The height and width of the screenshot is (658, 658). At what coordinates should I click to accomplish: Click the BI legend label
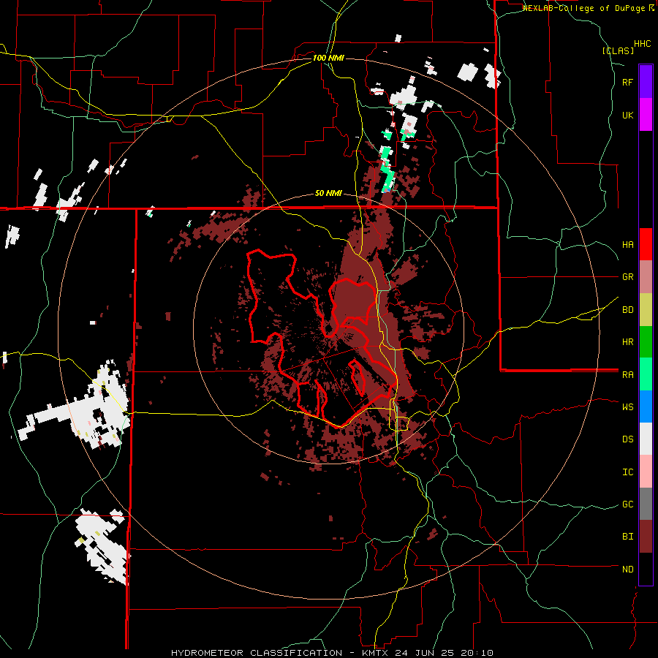pos(628,537)
